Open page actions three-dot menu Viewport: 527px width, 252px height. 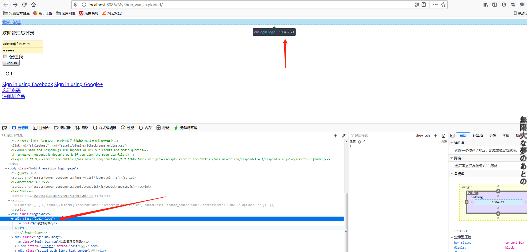pos(435,5)
